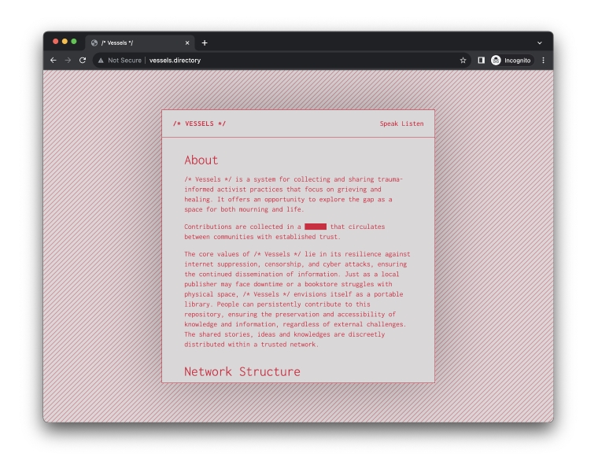Open the Chrome three-dot menu

click(x=543, y=60)
